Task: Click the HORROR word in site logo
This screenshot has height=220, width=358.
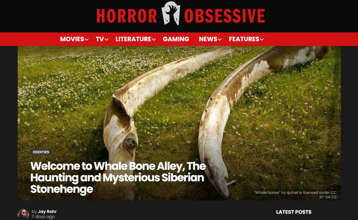Action: (127, 16)
